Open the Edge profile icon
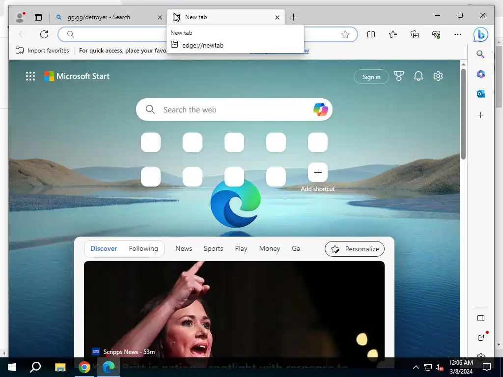The width and height of the screenshot is (503, 377). [x=21, y=17]
